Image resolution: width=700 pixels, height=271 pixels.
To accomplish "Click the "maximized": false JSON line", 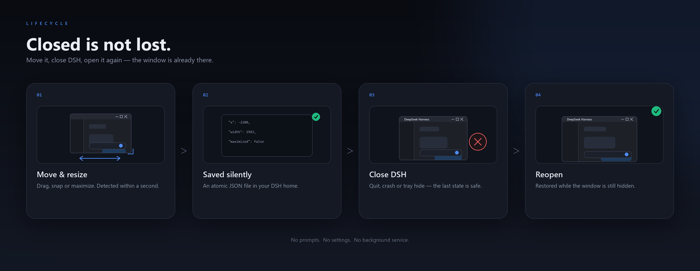I will (x=246, y=142).
